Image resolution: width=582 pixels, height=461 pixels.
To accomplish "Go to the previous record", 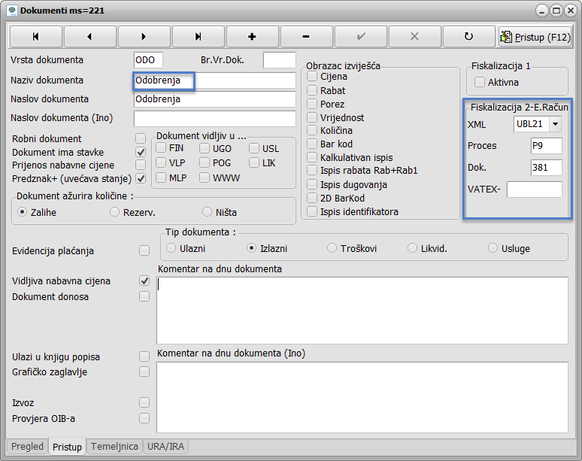I will click(x=89, y=36).
